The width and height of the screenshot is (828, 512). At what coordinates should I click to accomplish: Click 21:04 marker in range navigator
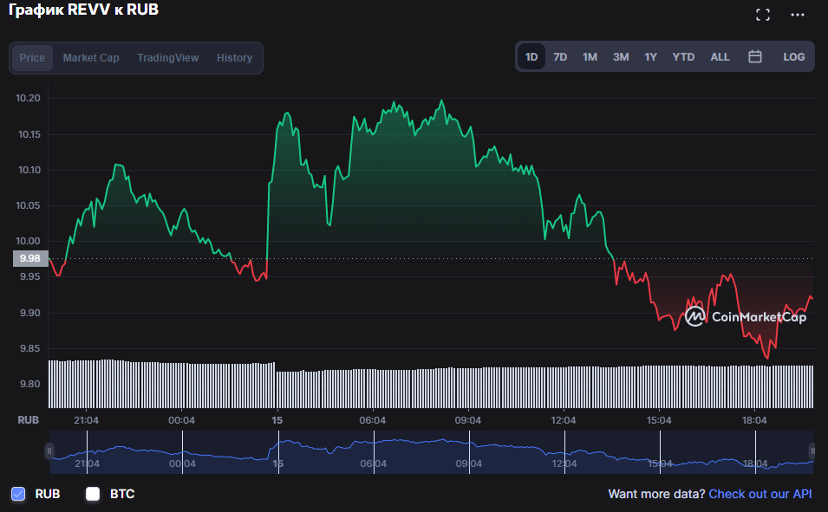tap(87, 463)
